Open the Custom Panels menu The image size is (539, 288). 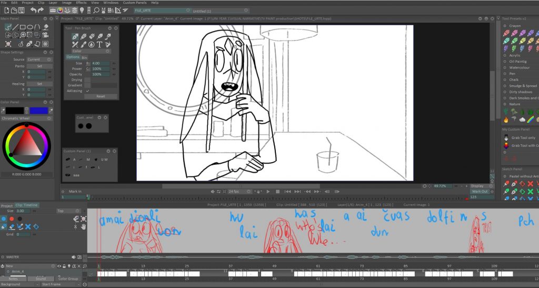coord(134,3)
